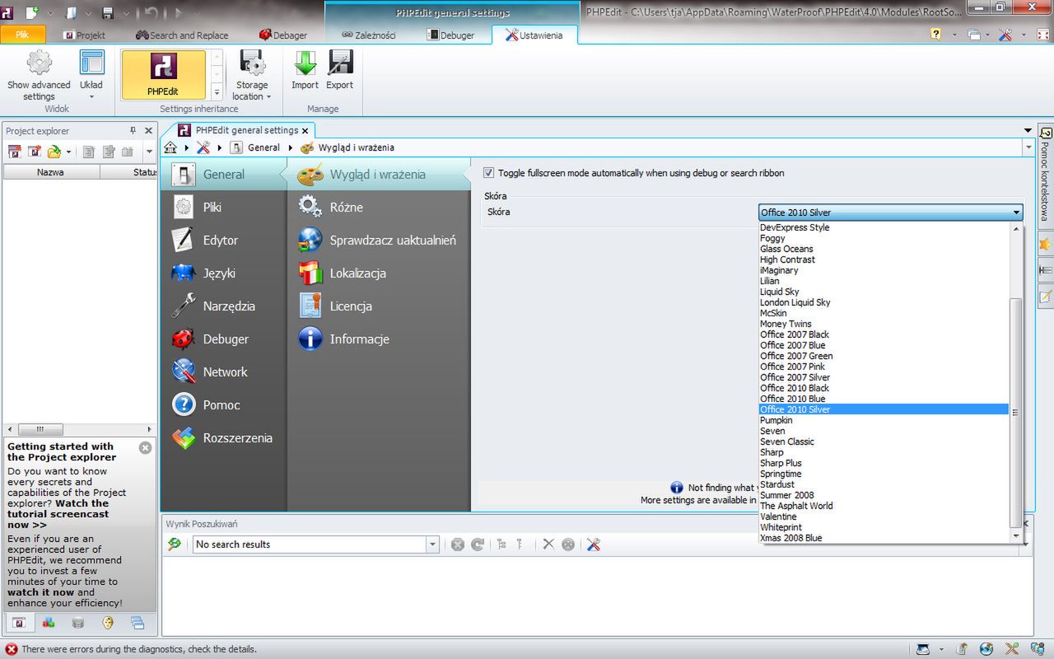The height and width of the screenshot is (659, 1054).
Task: Switch to Search and Replace tab
Action: click(182, 35)
